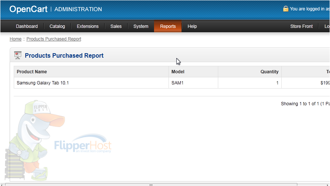Click the horizontal scrollbar at the bottom
This screenshot has height=186, width=330.
151,185
